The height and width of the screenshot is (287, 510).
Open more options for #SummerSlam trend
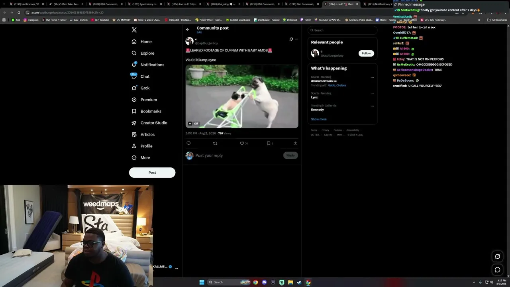(x=372, y=78)
